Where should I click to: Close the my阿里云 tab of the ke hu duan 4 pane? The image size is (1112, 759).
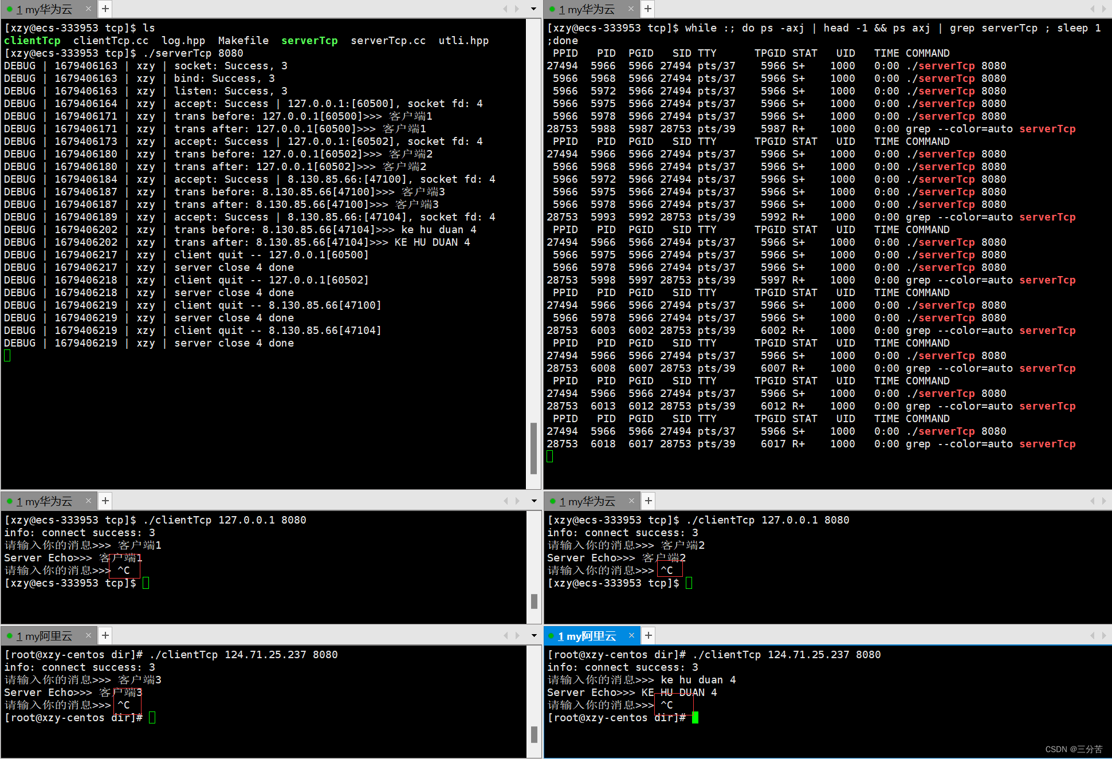tap(631, 635)
